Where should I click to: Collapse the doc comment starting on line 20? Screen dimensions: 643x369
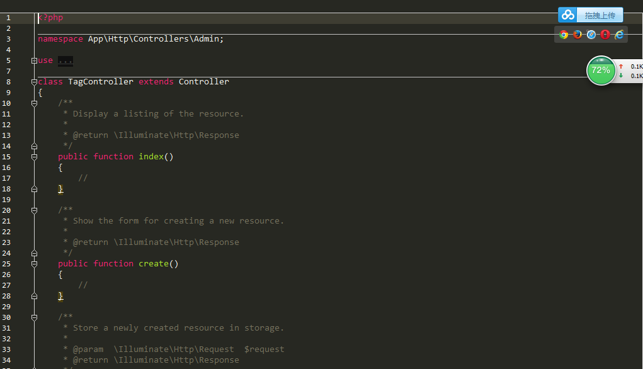point(35,210)
